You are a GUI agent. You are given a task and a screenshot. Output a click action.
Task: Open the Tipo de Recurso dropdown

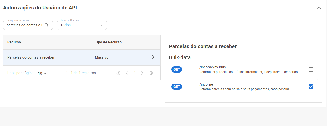pyautogui.click(x=82, y=25)
